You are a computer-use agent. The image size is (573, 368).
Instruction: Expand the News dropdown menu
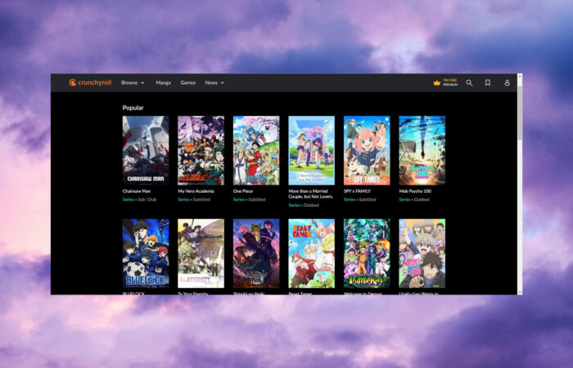point(214,83)
